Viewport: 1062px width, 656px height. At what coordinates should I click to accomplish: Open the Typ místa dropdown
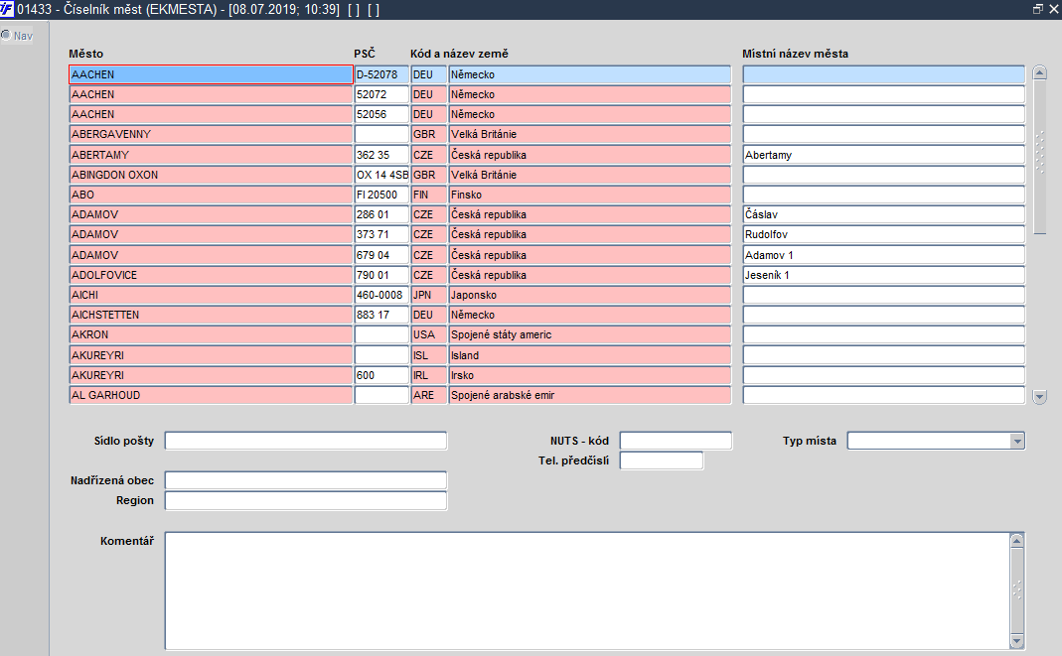(1016, 441)
